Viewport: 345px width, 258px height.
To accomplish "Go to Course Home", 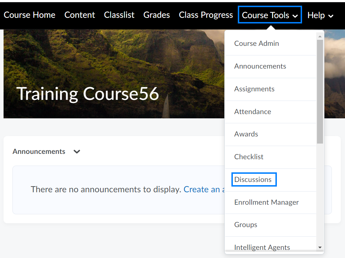I will (29, 15).
